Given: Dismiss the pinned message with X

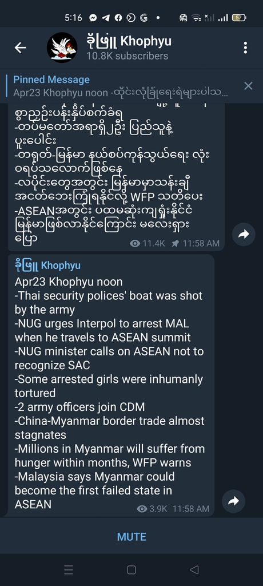Looking at the screenshot, I should (x=248, y=86).
